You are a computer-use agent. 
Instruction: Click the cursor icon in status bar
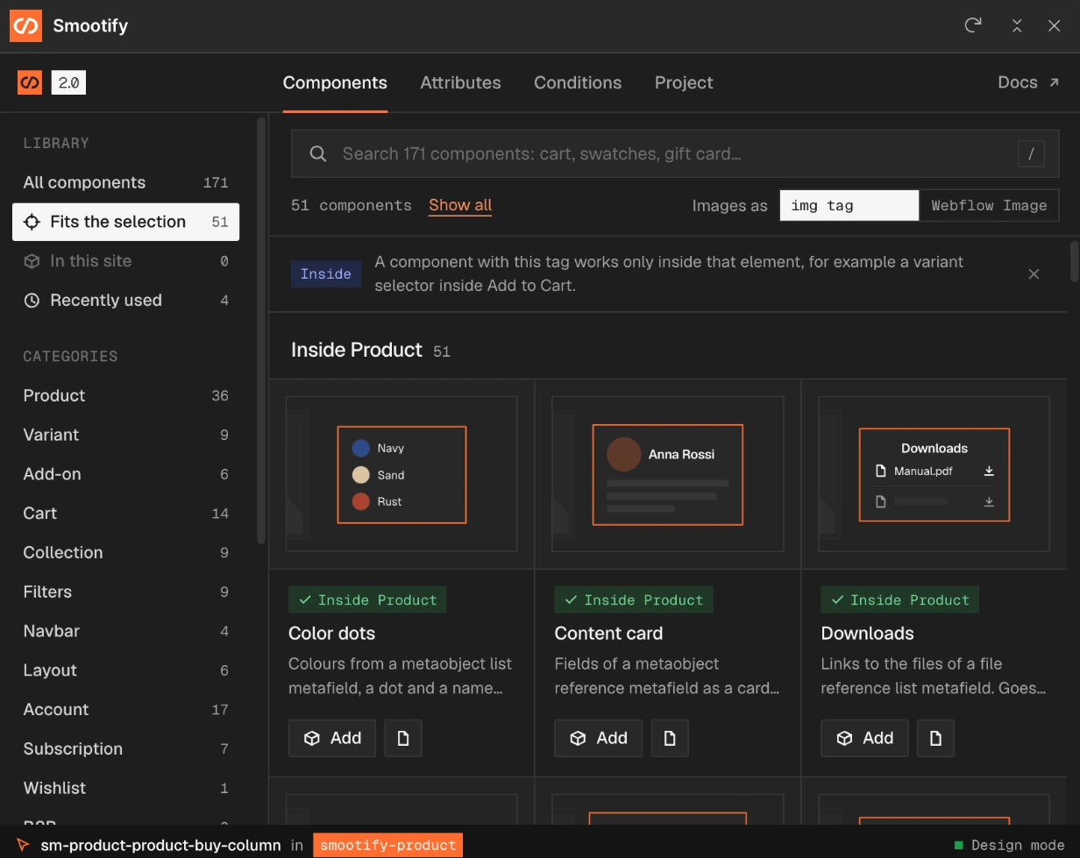24,846
